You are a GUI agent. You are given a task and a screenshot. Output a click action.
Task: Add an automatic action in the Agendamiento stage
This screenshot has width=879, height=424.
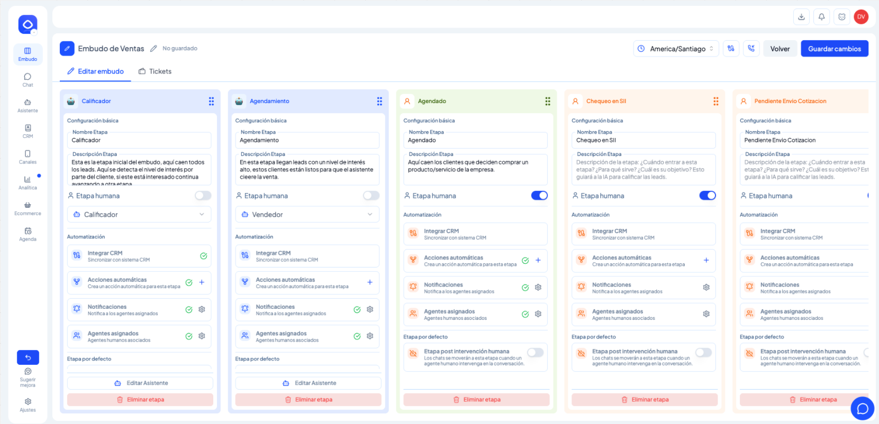click(369, 282)
